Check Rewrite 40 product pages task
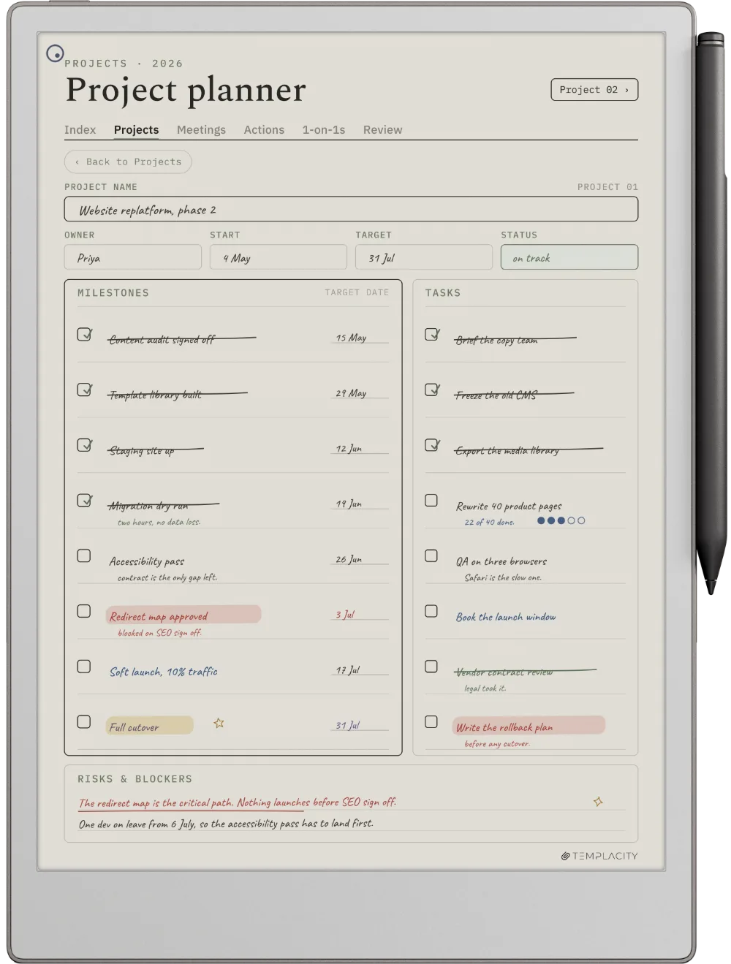The height and width of the screenshot is (964, 731). 431,501
